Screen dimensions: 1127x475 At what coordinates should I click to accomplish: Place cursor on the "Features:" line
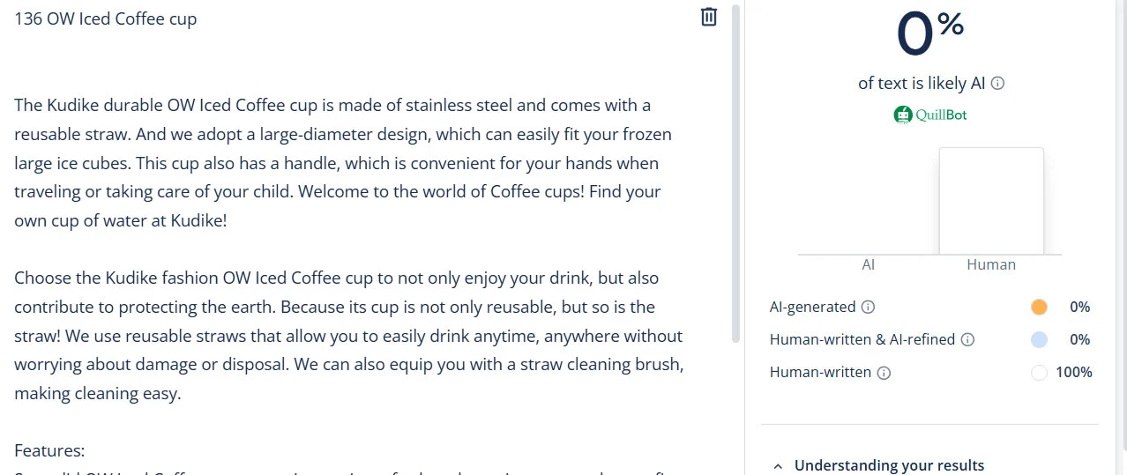[49, 451]
